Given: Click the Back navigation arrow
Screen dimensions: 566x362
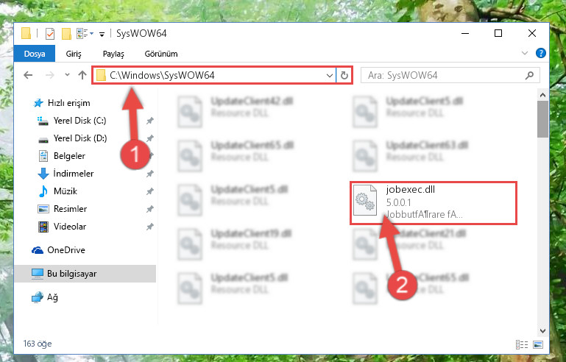Looking at the screenshot, I should [28, 75].
